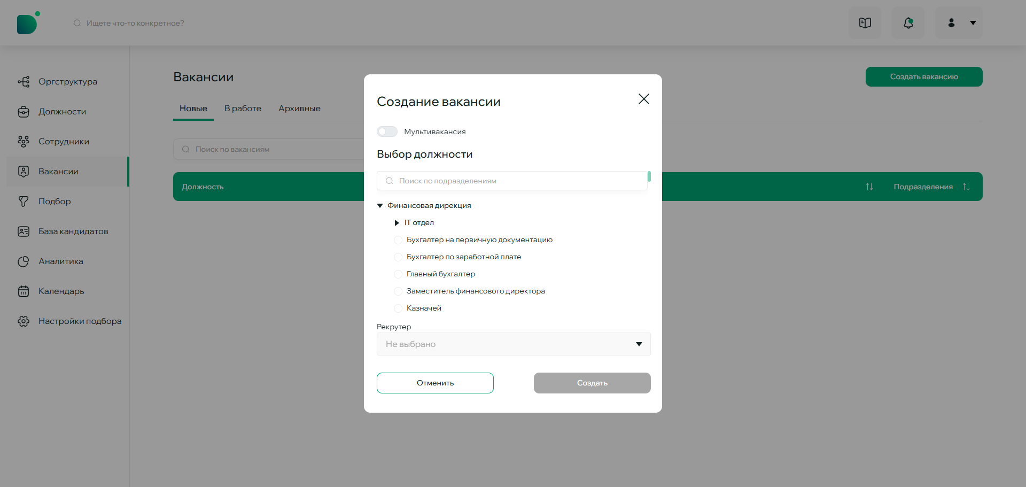The image size is (1026, 487).
Task: Click the dialog's green scrollbar thumb
Action: coord(649,176)
